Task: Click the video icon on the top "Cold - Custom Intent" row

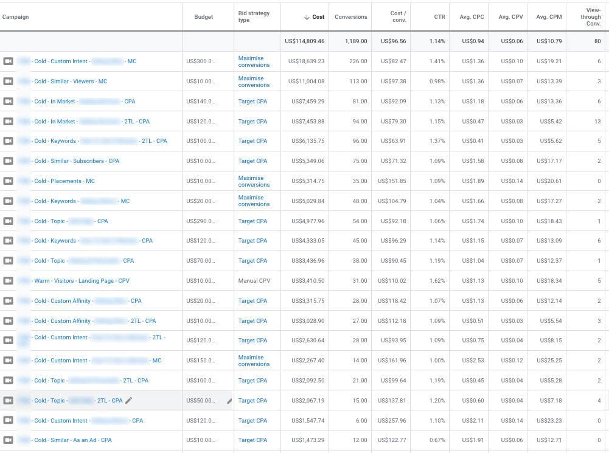Action: click(9, 61)
